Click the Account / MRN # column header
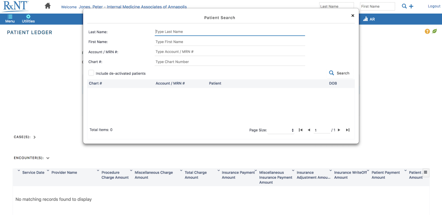Viewport: 442px width, 215px height. (170, 84)
